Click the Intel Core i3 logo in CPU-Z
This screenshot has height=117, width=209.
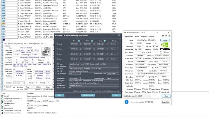[x=46, y=51]
